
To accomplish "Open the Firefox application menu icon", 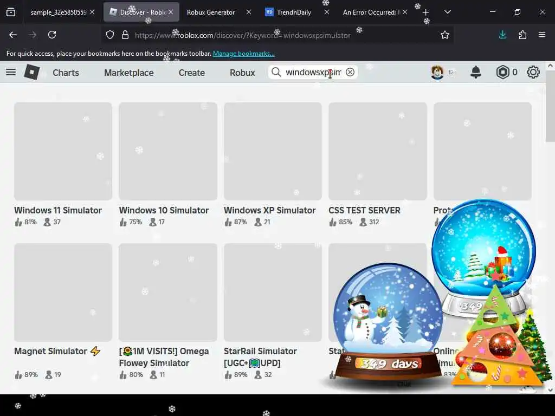I will (542, 35).
